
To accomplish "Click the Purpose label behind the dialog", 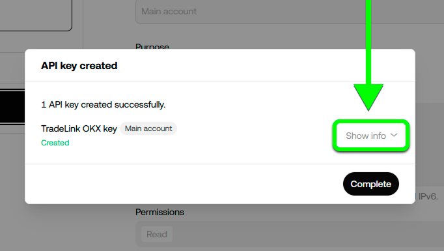I will pyautogui.click(x=152, y=46).
